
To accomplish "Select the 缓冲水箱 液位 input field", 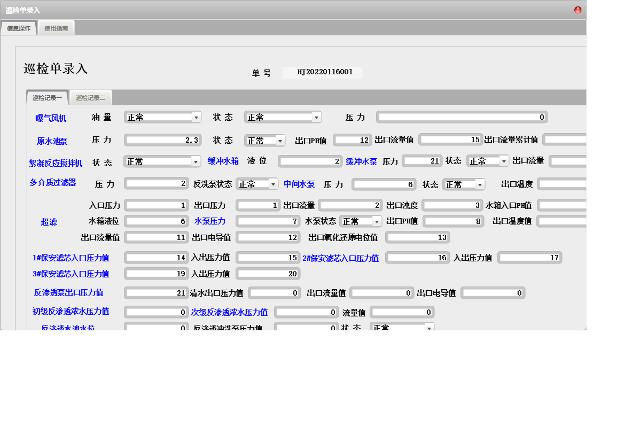I will (310, 161).
